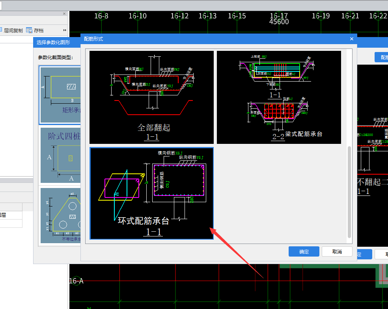Click axis label 16-21 in drawing
Screen dimensions: 388x309
pyautogui.click(x=350, y=16)
